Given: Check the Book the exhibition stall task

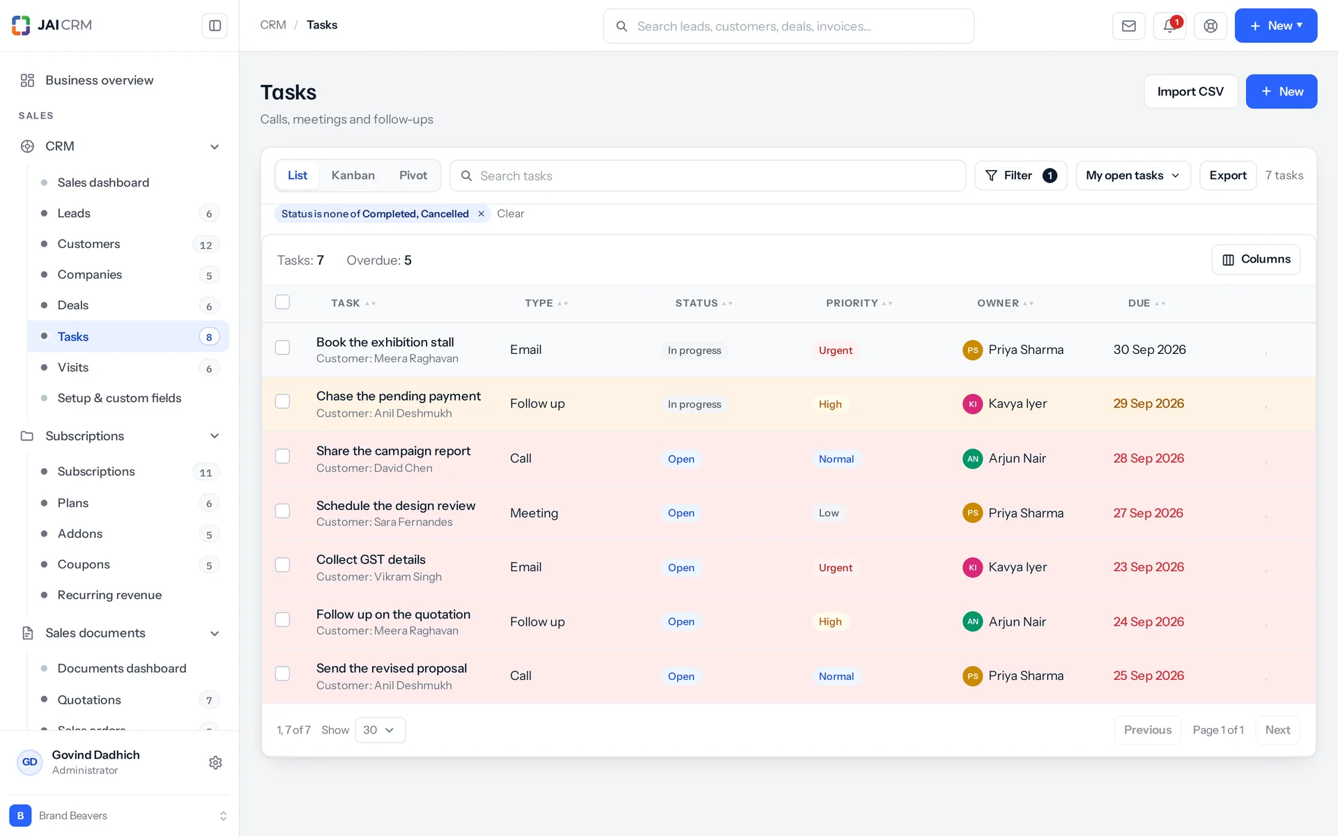Looking at the screenshot, I should pos(282,347).
